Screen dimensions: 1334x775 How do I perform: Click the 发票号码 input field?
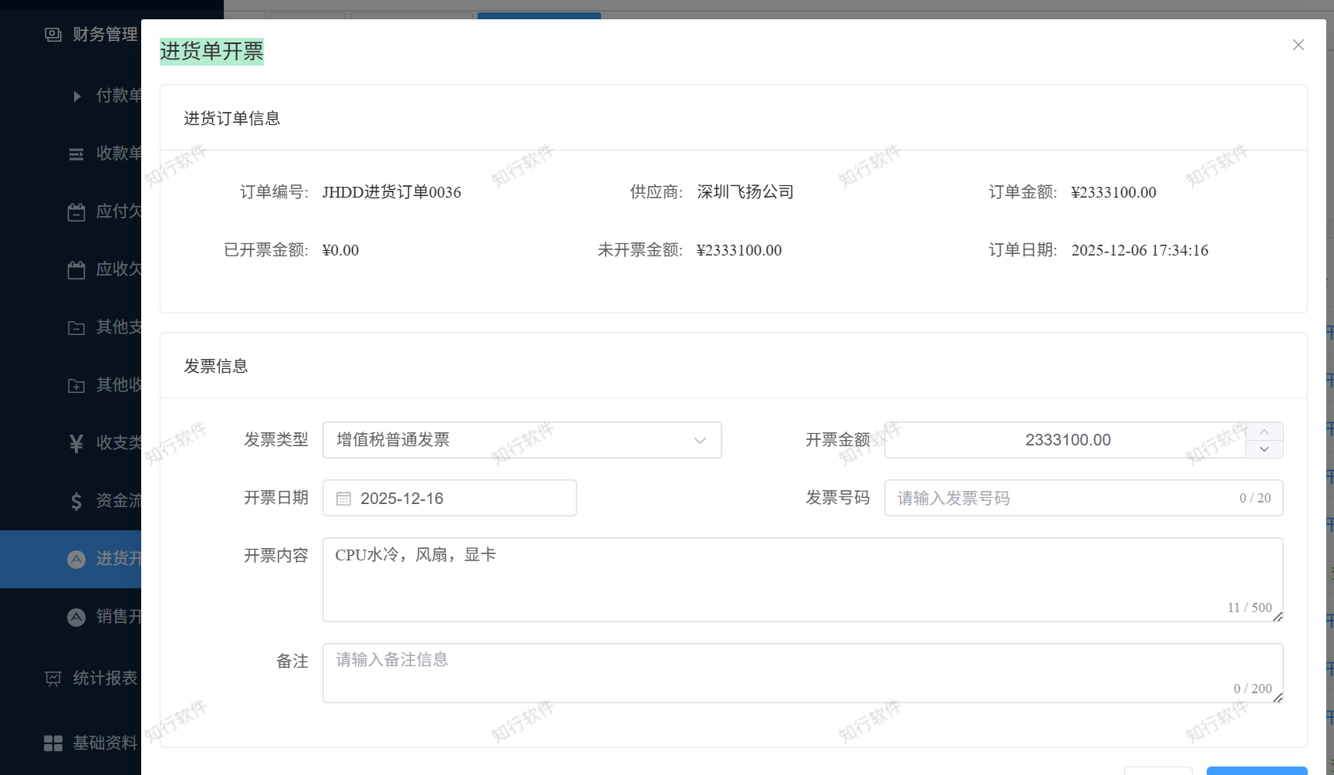1065,499
